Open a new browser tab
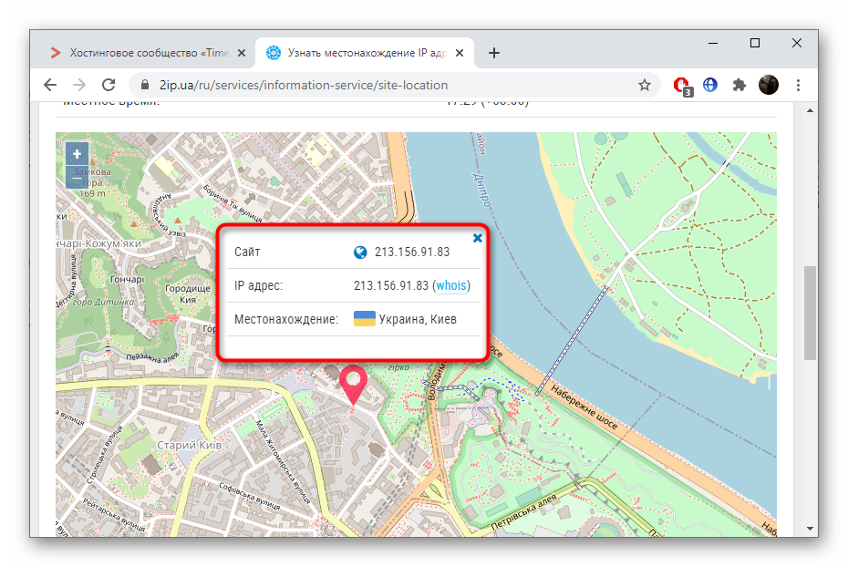 (x=494, y=53)
